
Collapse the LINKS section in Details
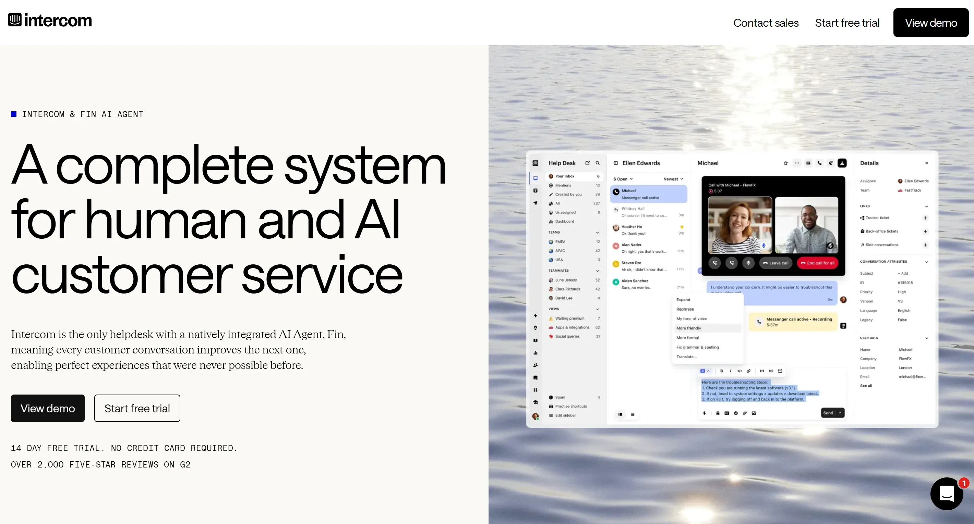(x=926, y=207)
